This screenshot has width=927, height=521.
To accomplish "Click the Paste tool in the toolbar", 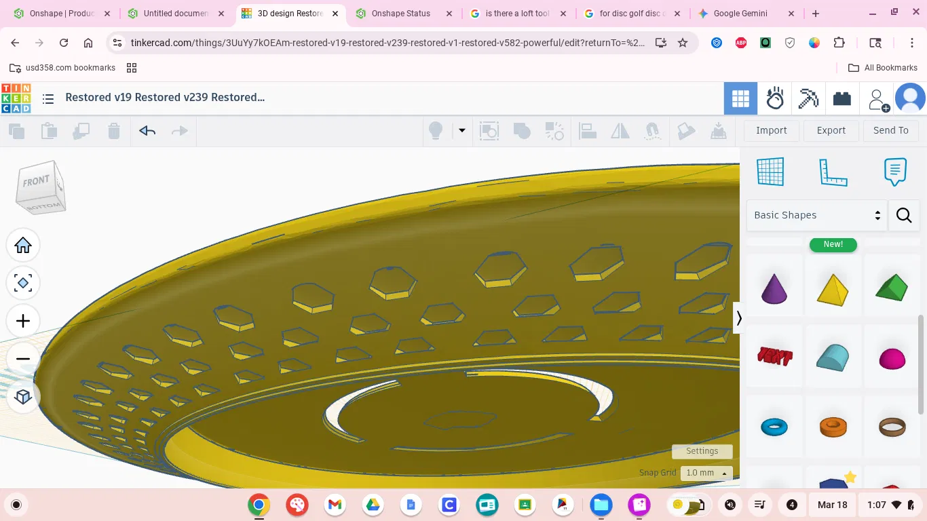I will point(49,131).
